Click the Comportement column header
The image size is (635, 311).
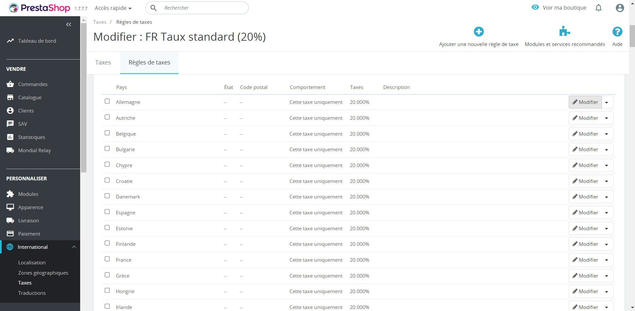[x=307, y=87]
